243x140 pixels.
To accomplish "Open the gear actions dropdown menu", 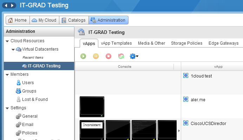I will pyautogui.click(x=134, y=56).
